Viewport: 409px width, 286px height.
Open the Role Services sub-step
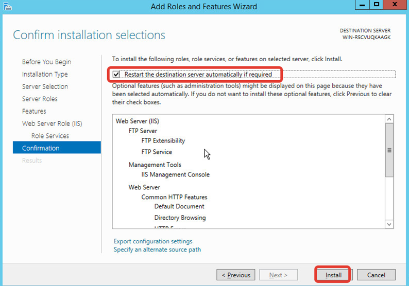point(50,136)
